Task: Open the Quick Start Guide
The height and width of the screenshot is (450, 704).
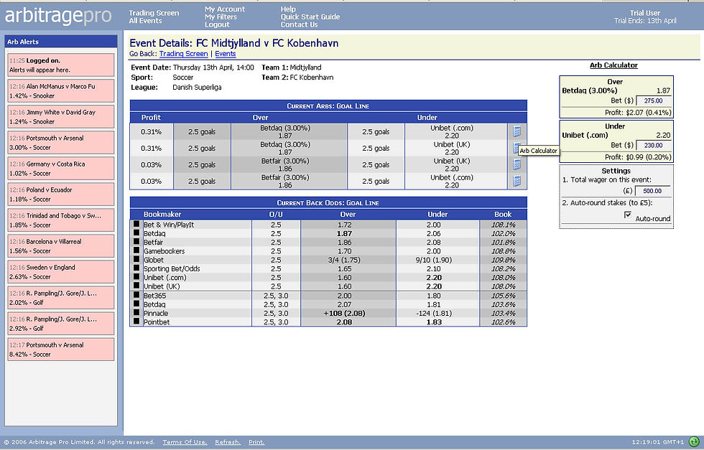Action: click(310, 17)
